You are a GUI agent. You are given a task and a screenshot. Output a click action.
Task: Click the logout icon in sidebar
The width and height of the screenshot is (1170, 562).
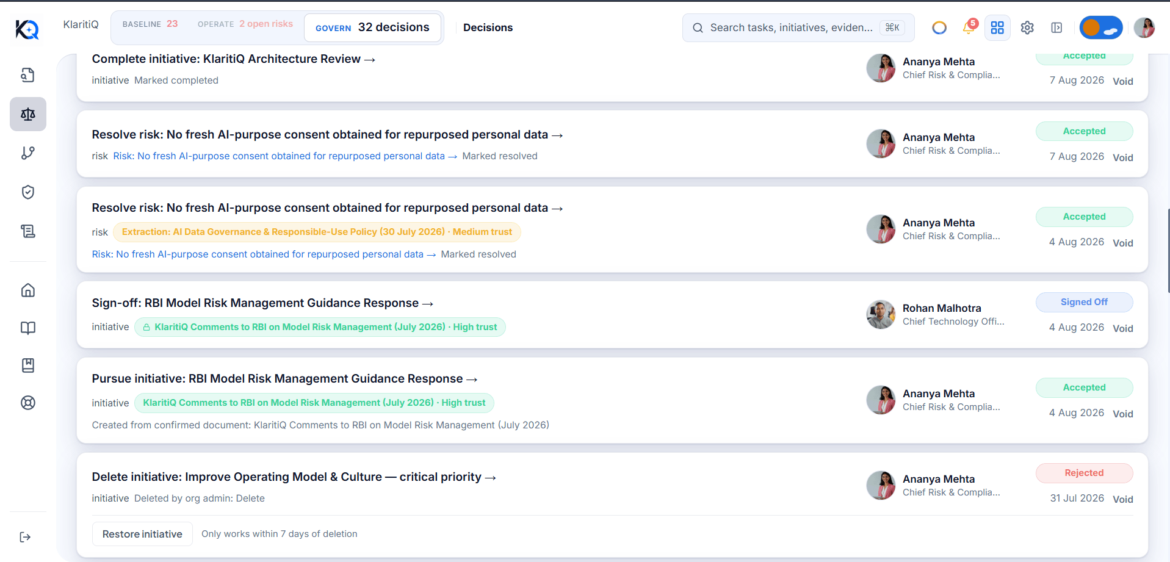(25, 537)
